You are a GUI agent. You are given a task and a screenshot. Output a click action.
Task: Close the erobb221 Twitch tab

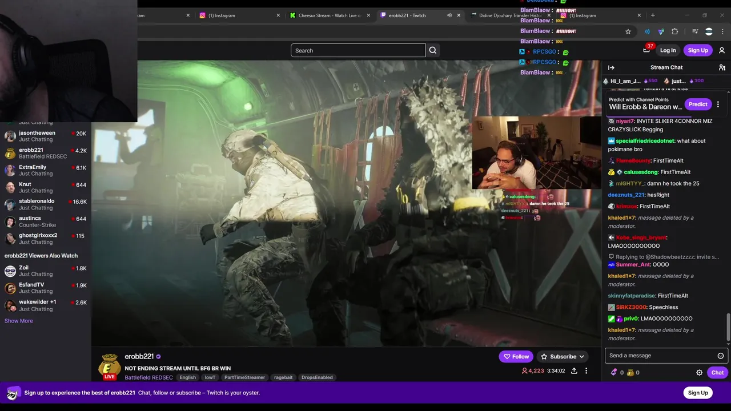(459, 15)
